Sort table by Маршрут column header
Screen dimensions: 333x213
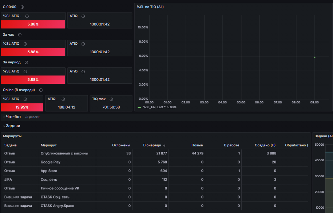coord(49,145)
